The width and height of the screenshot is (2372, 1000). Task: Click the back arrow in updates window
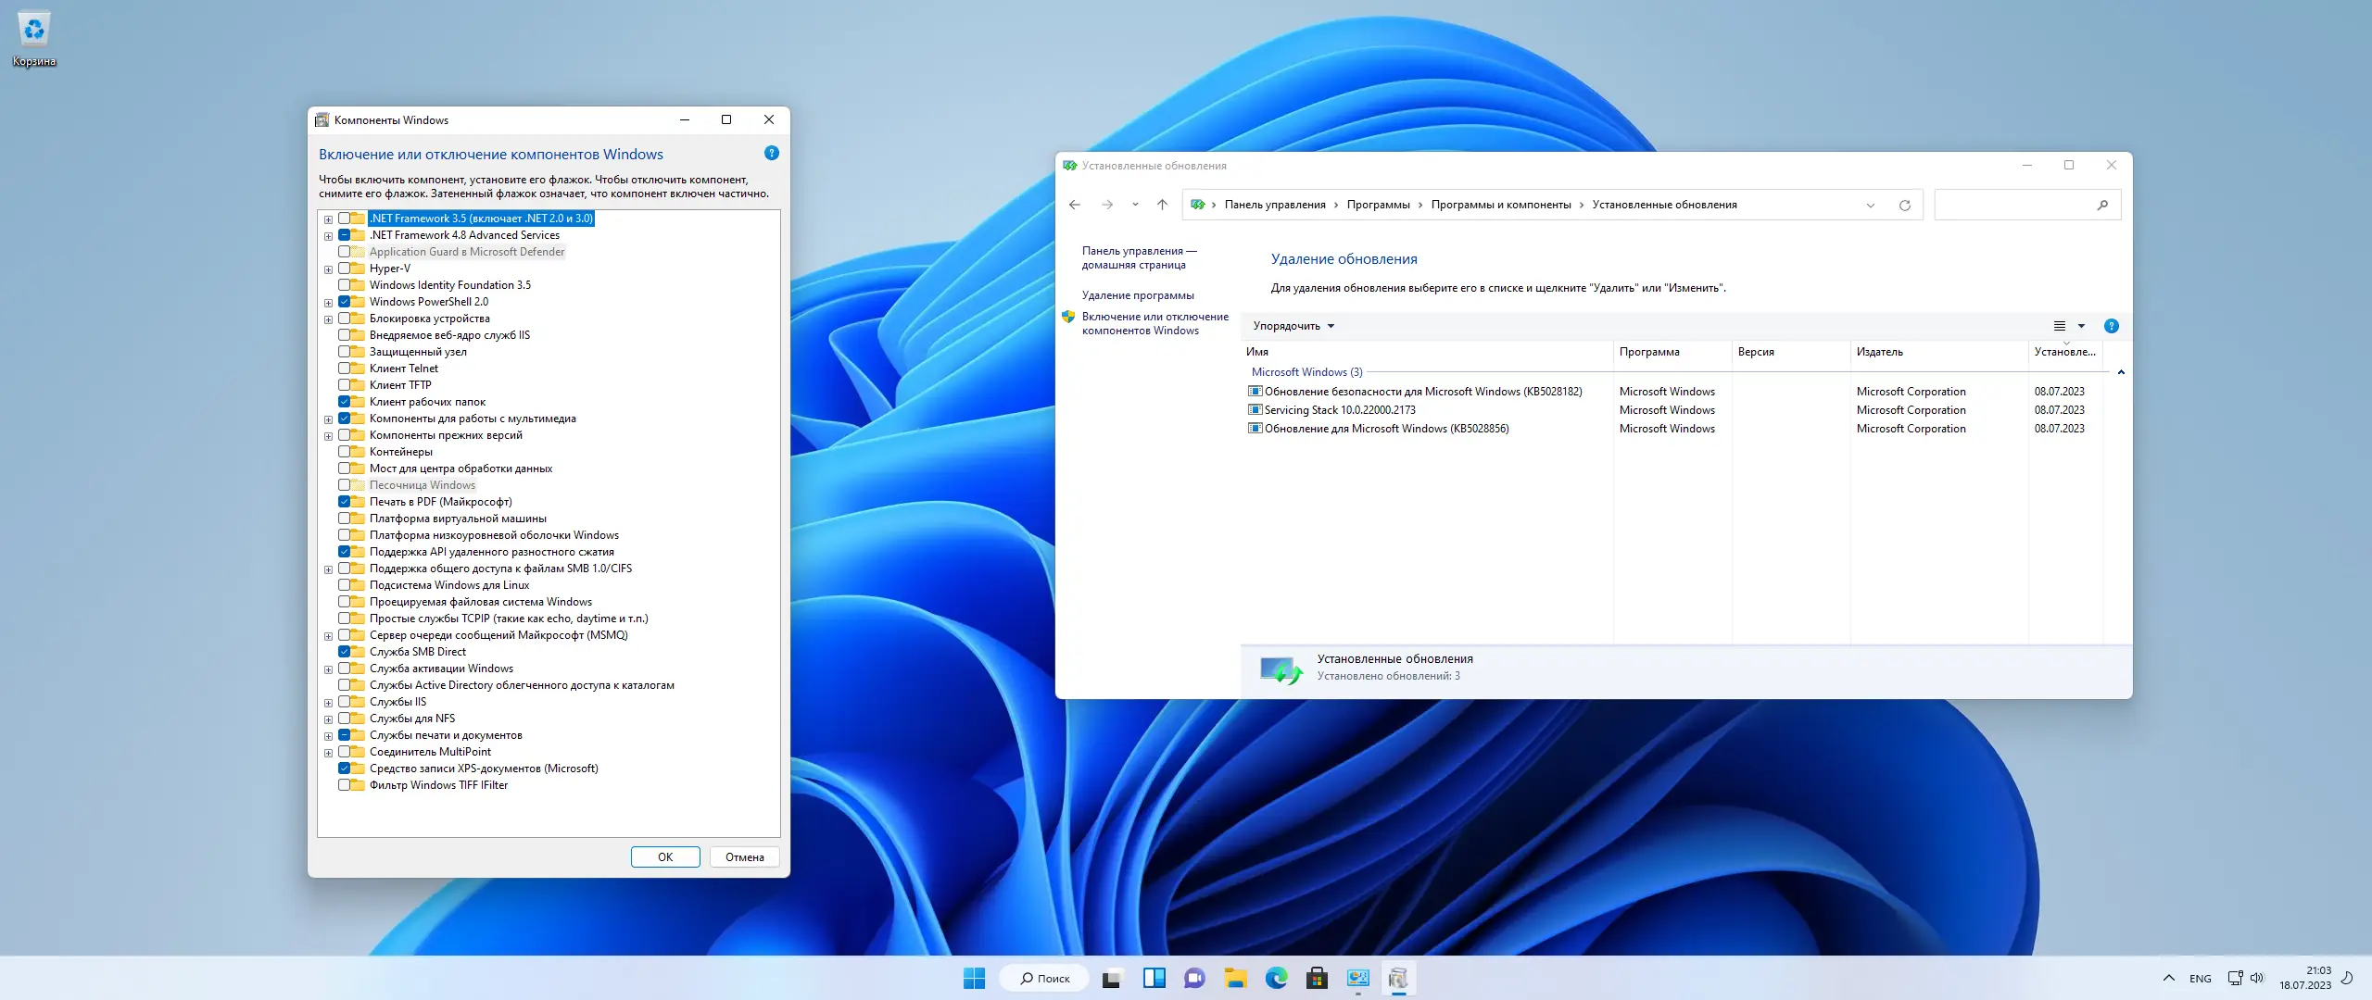click(1075, 205)
